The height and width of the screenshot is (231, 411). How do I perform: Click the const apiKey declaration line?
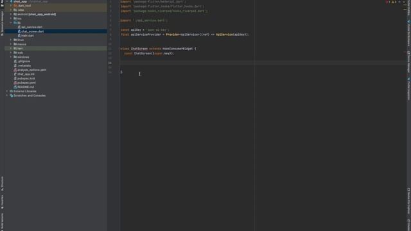click(144, 30)
